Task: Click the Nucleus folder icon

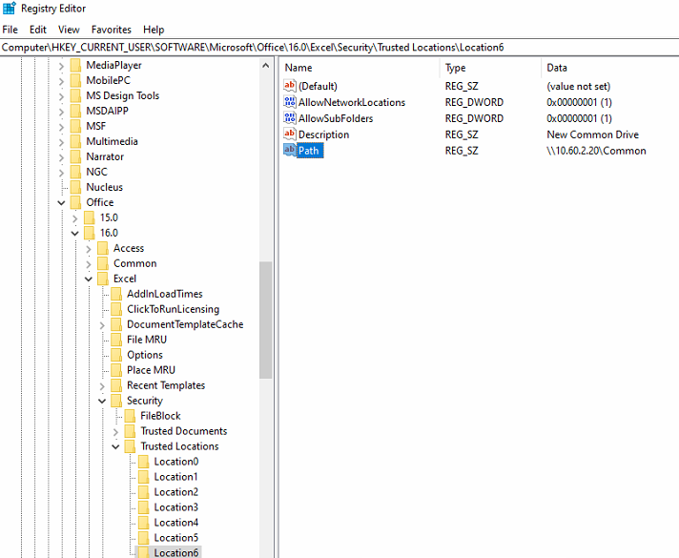Action: click(x=75, y=187)
